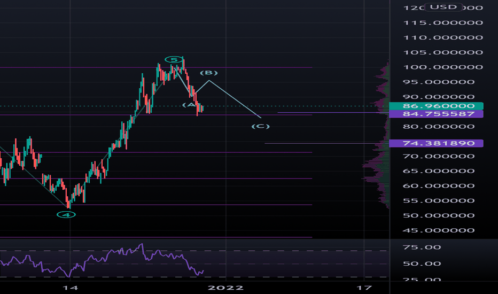Image resolution: width=498 pixels, height=294 pixels.
Task: Click the 70.000000 price scale label
Action: pos(439,156)
